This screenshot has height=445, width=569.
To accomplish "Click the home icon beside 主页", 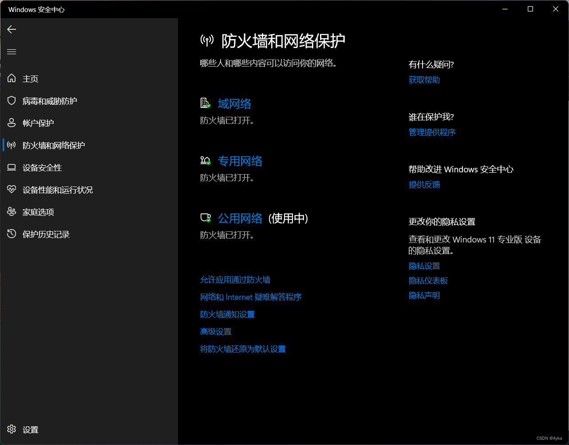I will pyautogui.click(x=12, y=79).
